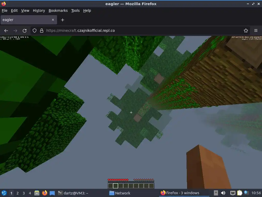Open the History menu
The image size is (262, 197).
coord(39,11)
